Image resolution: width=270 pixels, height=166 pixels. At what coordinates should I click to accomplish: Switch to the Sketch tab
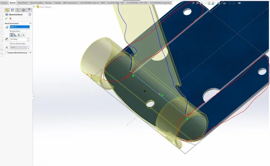point(12,3)
